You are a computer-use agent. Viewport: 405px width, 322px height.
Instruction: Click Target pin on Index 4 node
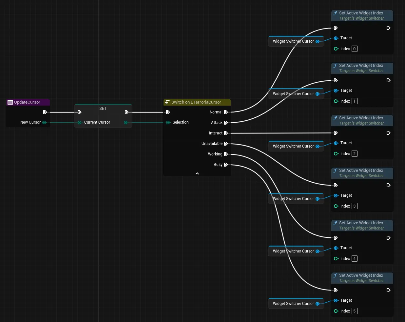[336, 248]
